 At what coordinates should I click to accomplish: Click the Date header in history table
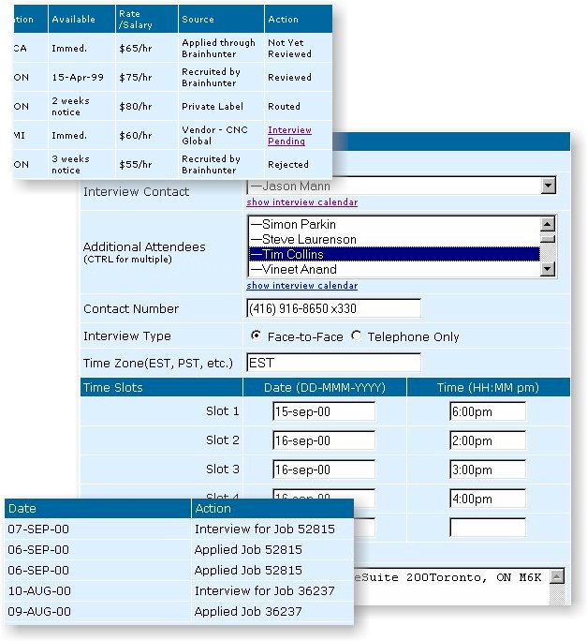click(x=97, y=508)
